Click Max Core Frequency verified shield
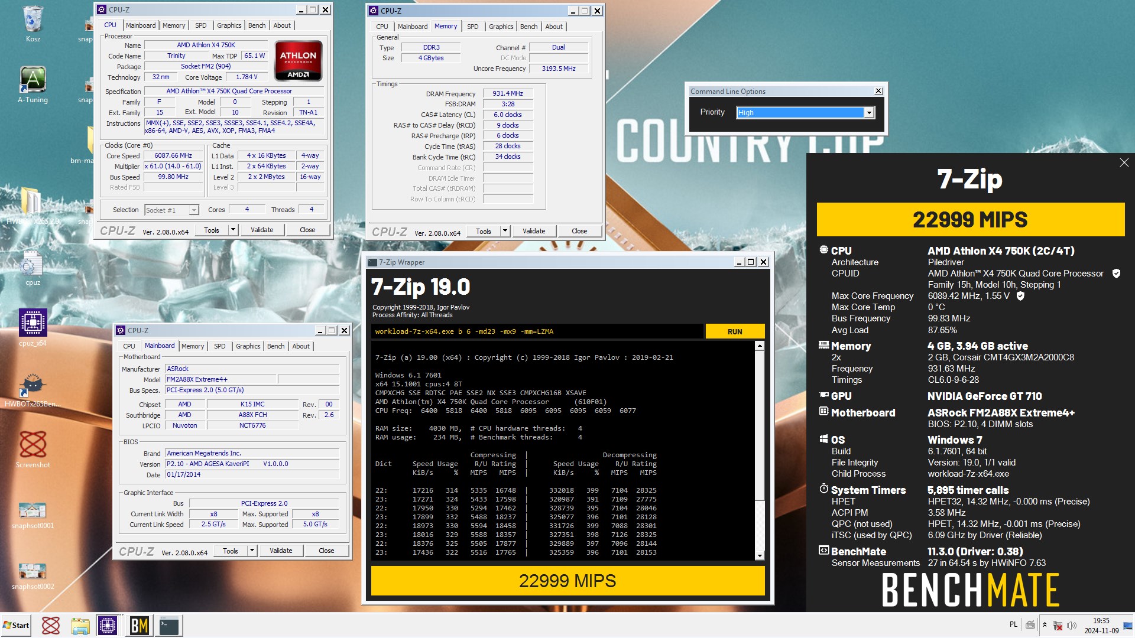This screenshot has height=638, width=1135. click(1020, 296)
